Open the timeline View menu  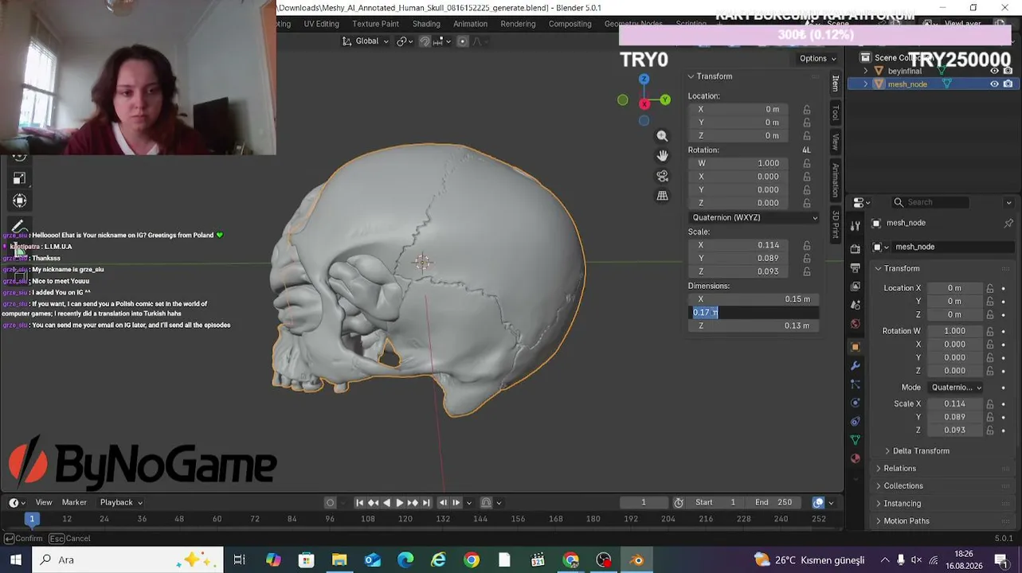point(44,503)
